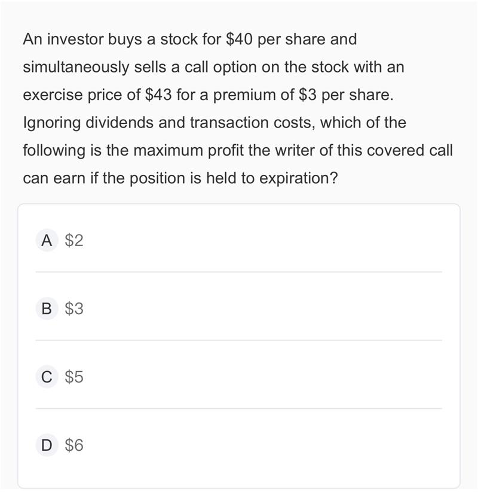Select the circular C option badge
This screenshot has width=478, height=492.
coord(47,377)
